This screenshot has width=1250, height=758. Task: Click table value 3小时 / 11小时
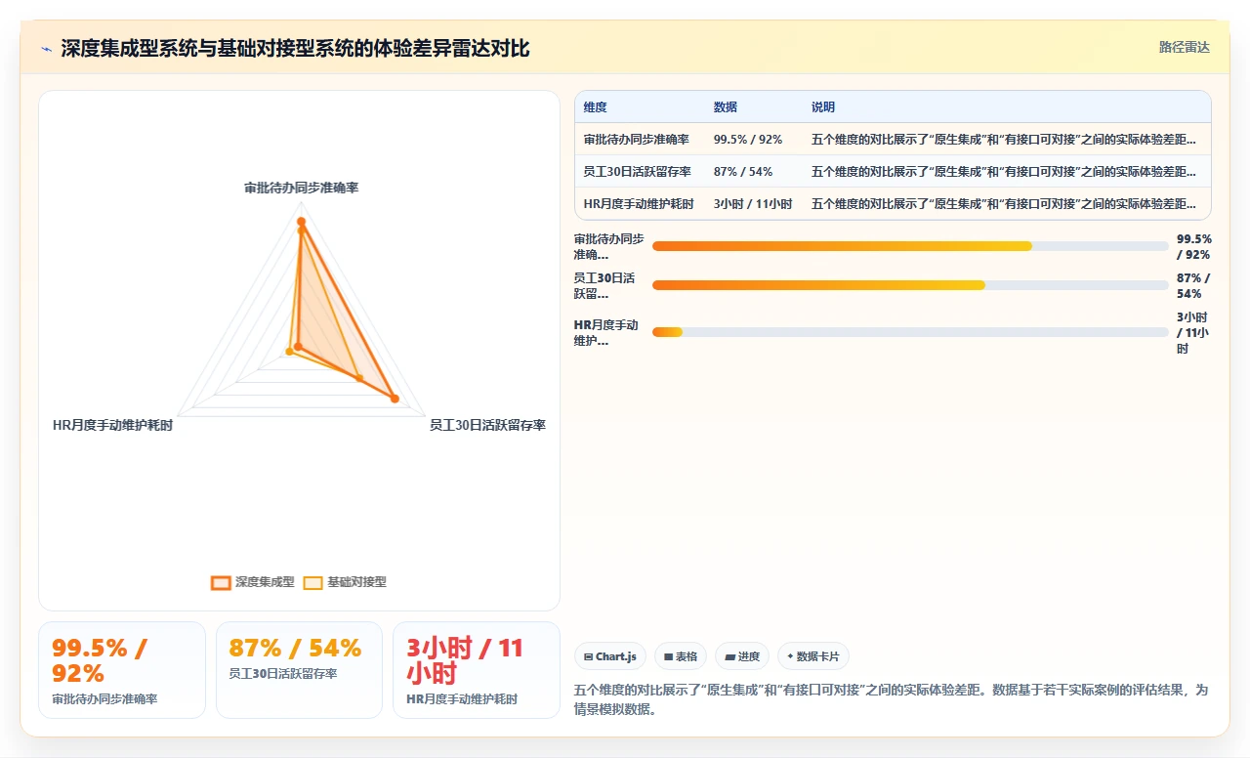pyautogui.click(x=753, y=204)
